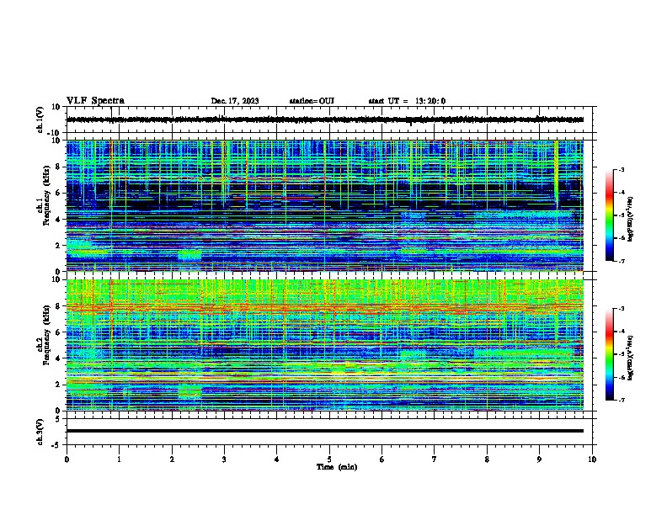Click inside the ch.1 frequency spectrogram
Screen dimensions: 667x515
pos(325,205)
